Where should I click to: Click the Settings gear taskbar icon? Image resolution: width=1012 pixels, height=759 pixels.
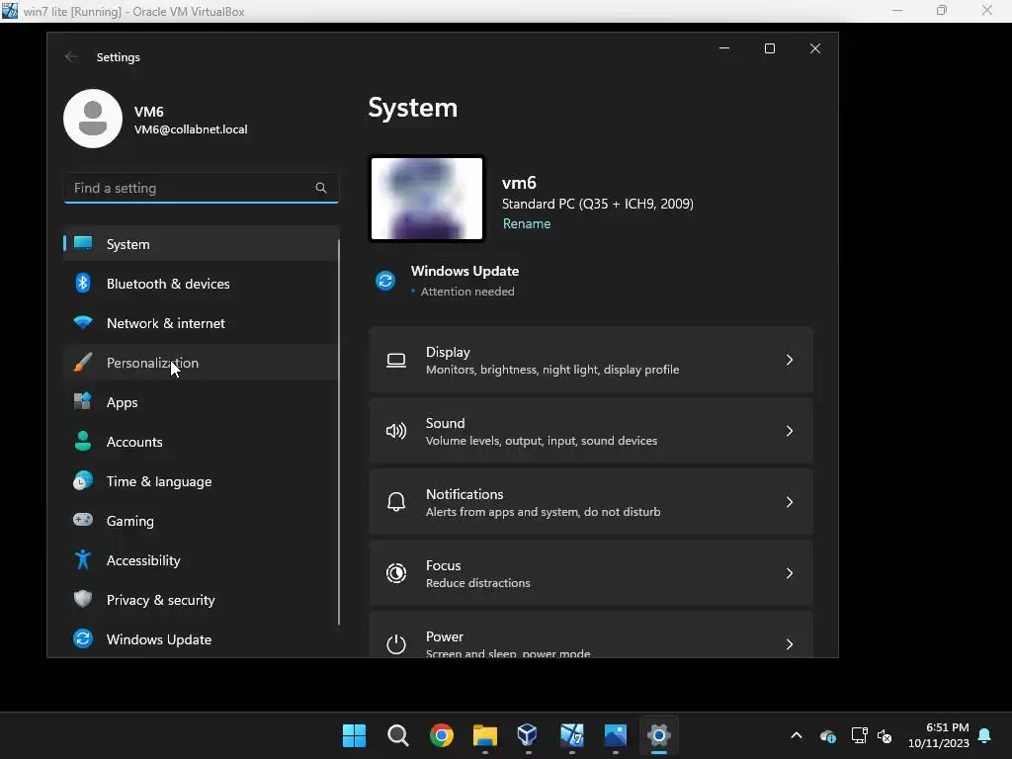[x=659, y=735]
